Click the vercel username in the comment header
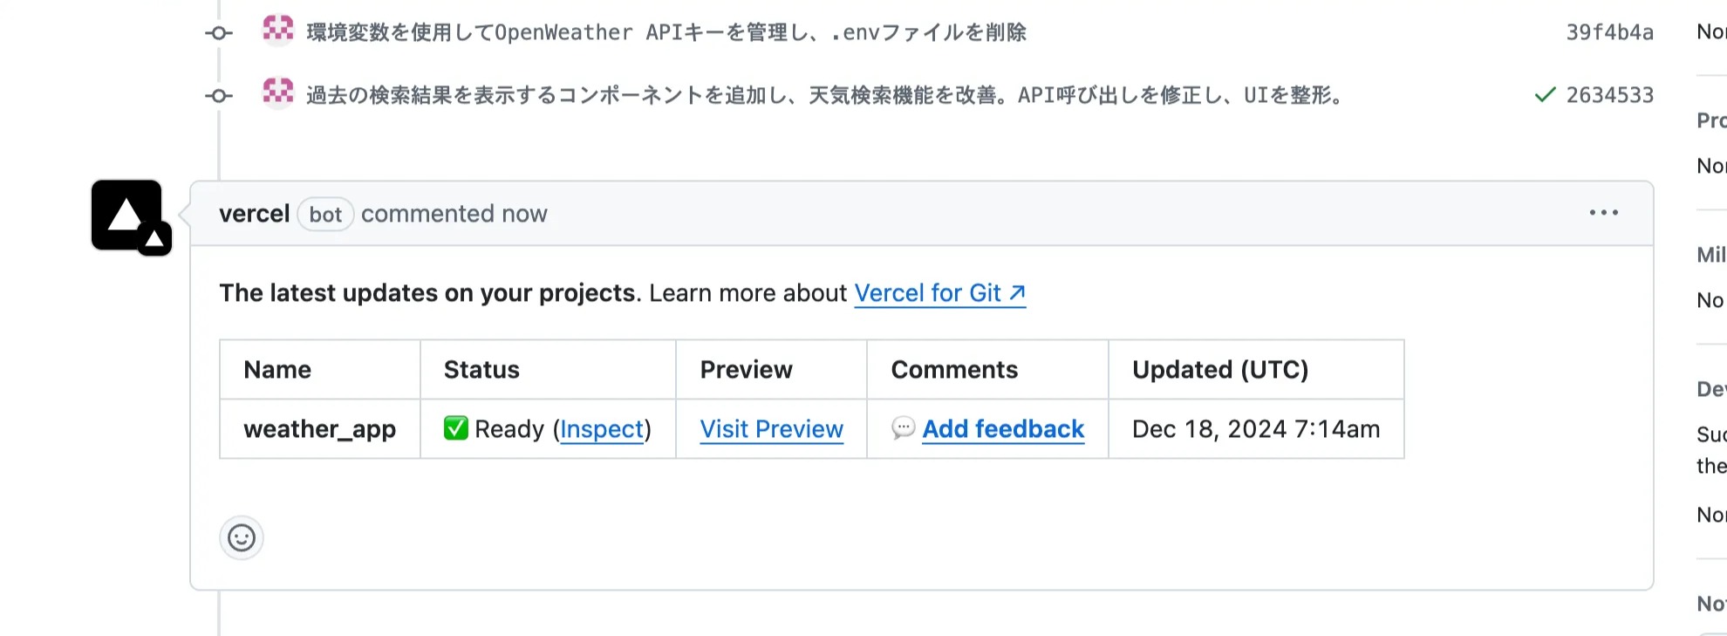 pyautogui.click(x=254, y=214)
